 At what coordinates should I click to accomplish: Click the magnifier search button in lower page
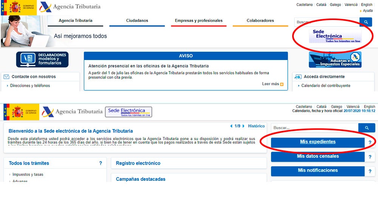click(367, 128)
